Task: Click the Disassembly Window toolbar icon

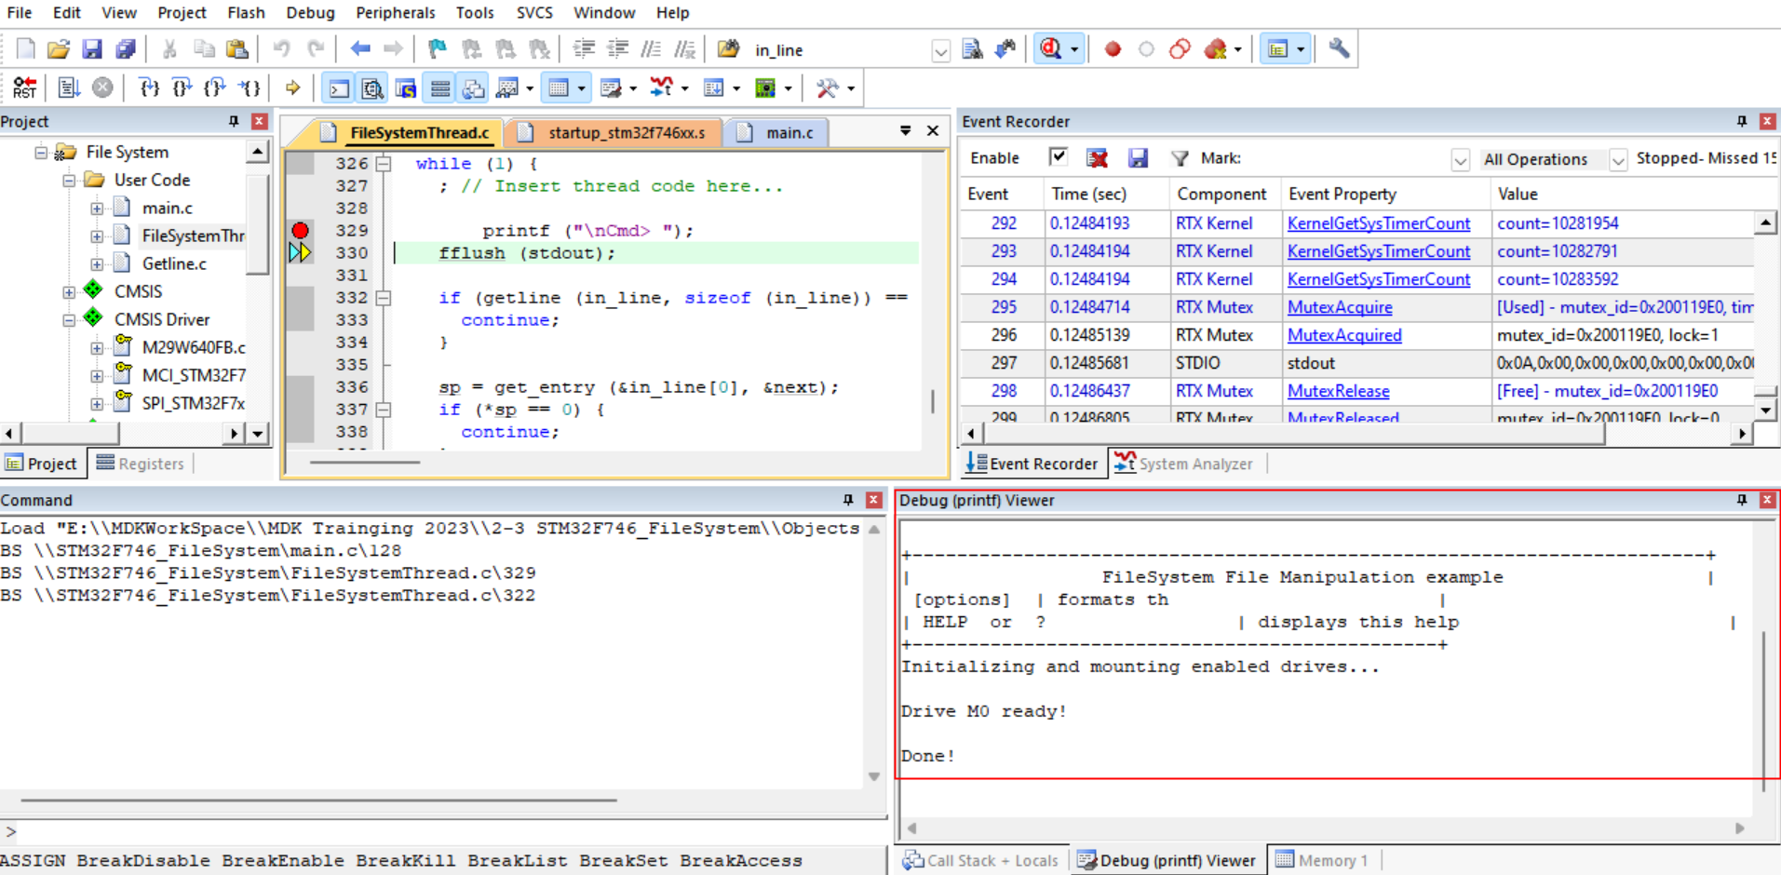Action: [372, 87]
